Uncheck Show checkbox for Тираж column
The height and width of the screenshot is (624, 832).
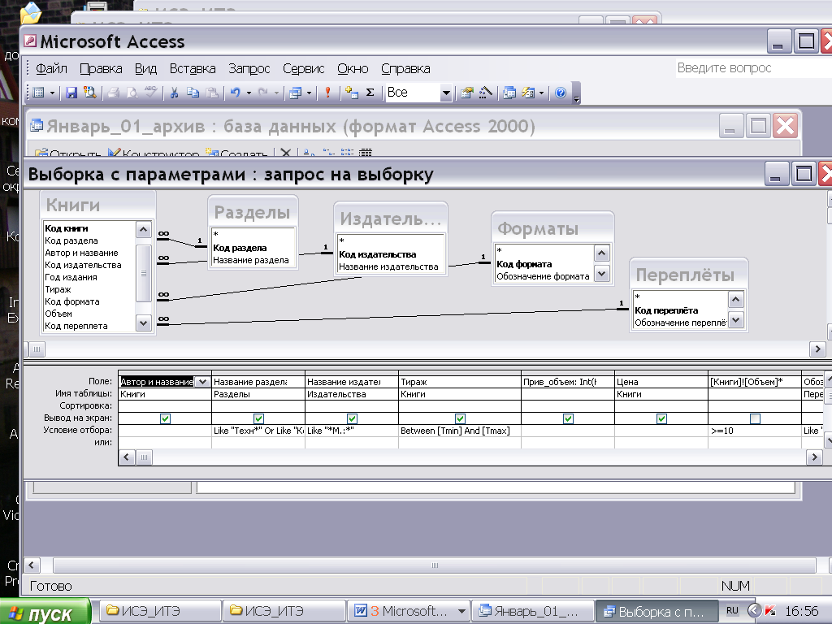(x=460, y=418)
